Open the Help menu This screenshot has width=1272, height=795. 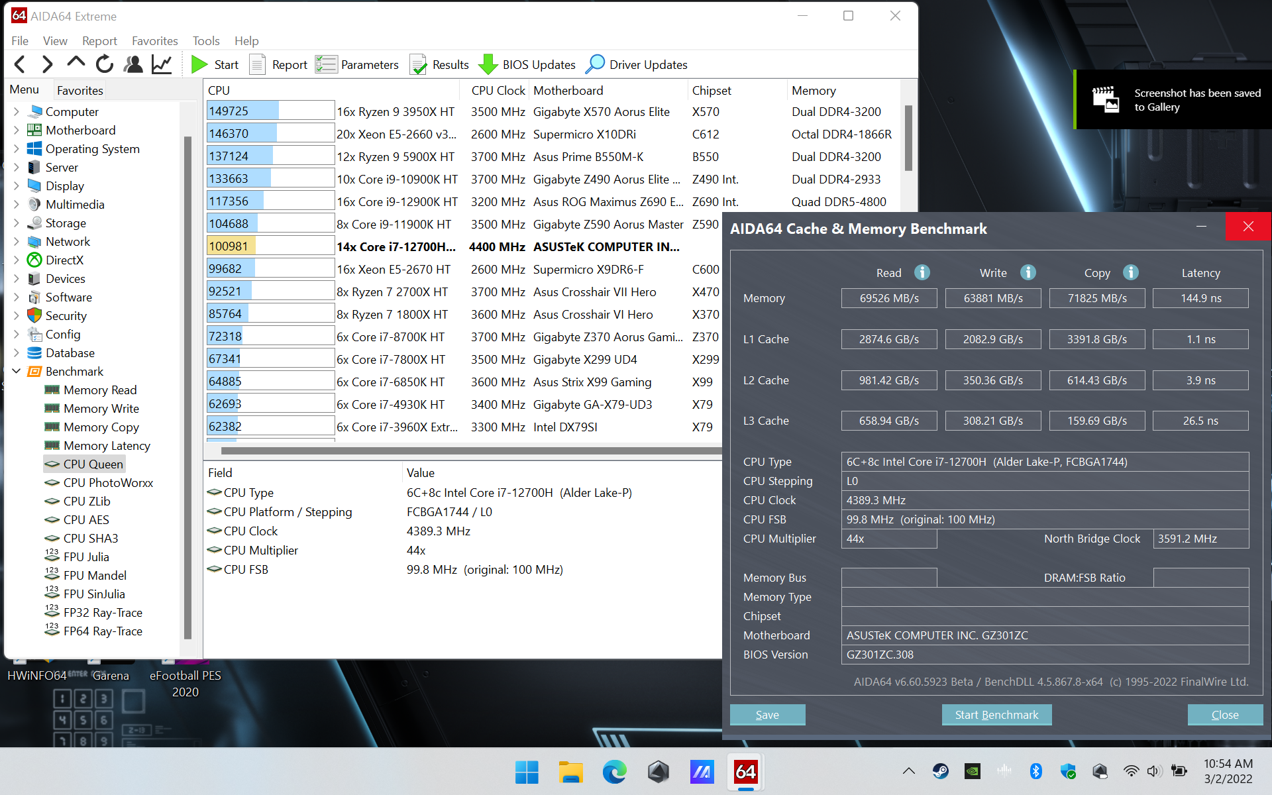pos(246,40)
